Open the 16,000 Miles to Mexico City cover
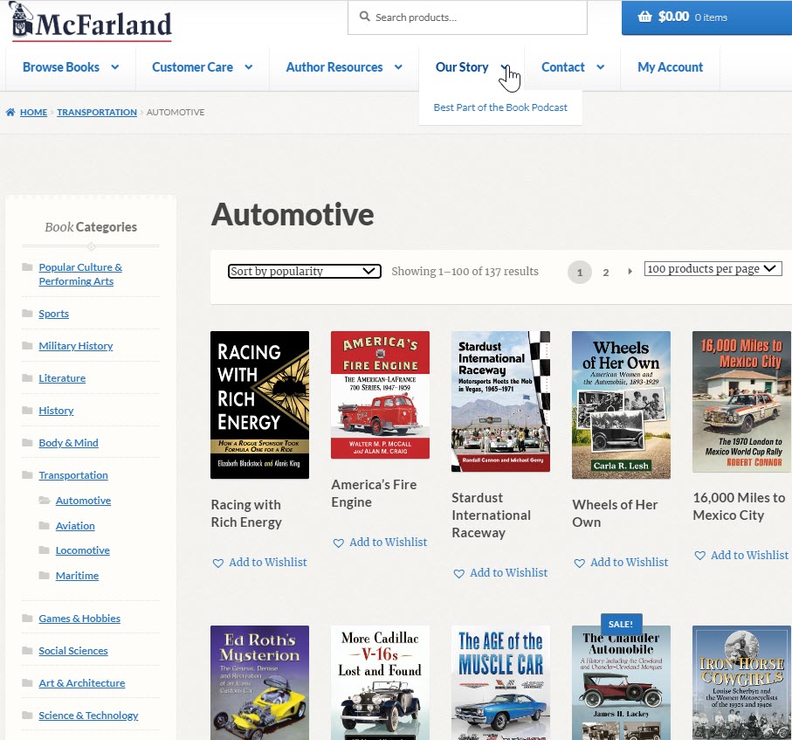 (741, 402)
